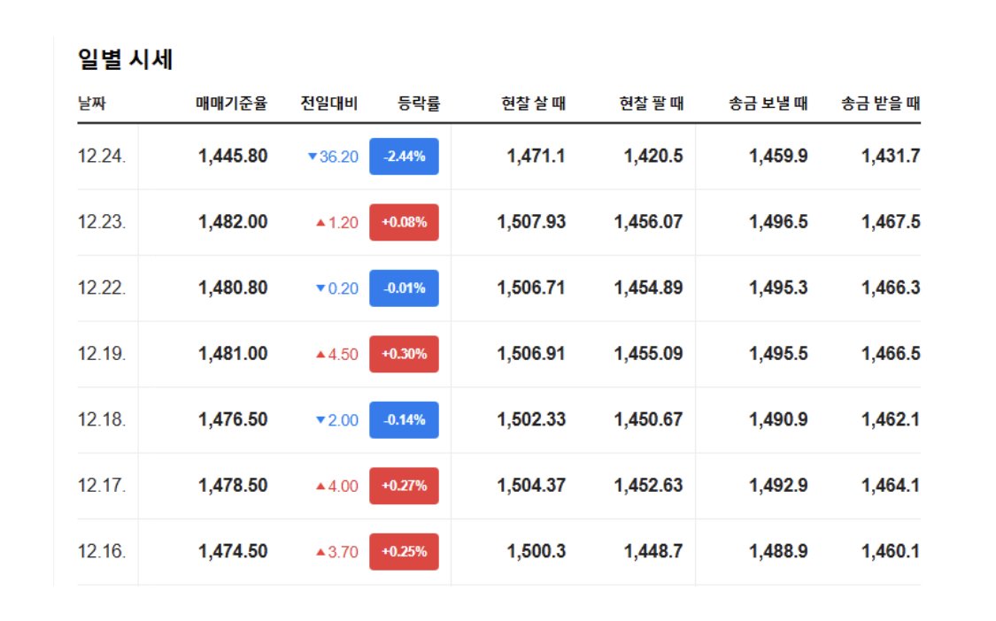
Task: Click the blue down arrow beside 36.20
Action: [312, 157]
